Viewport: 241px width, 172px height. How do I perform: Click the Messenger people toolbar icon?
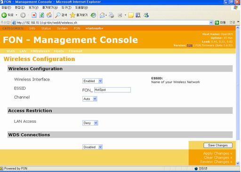click(146, 15)
